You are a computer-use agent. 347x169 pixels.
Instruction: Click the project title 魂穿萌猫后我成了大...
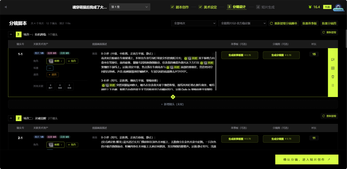click(x=90, y=7)
